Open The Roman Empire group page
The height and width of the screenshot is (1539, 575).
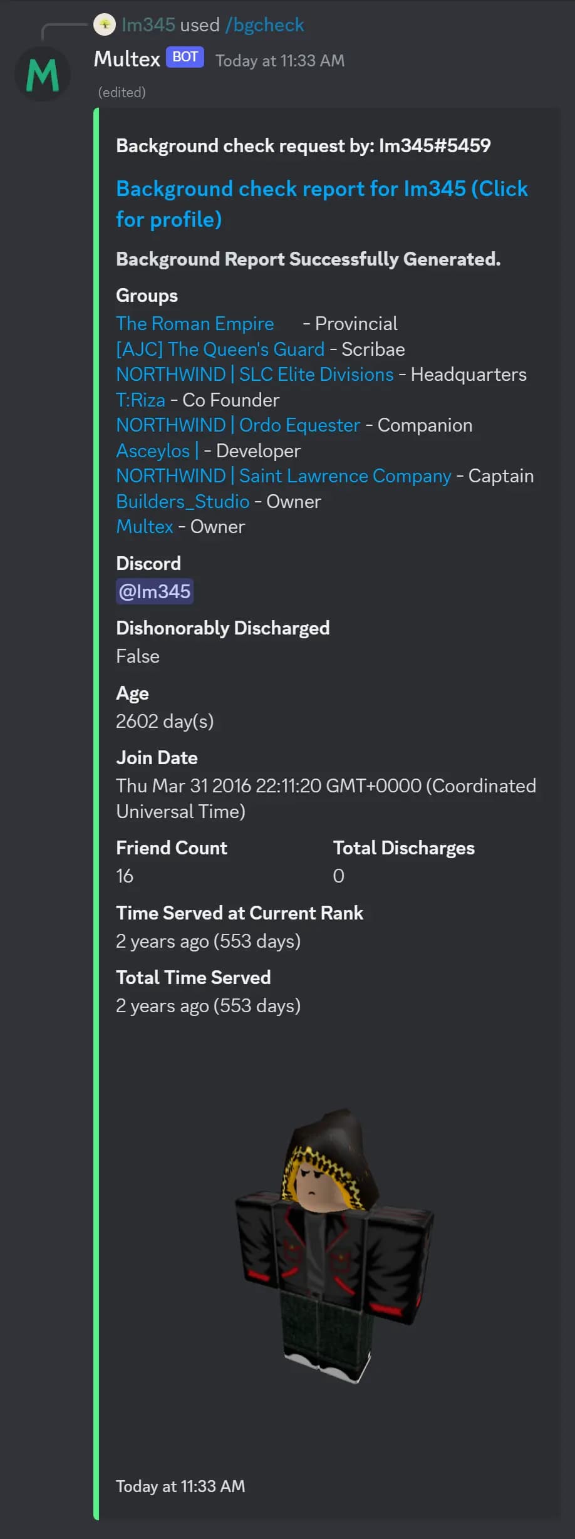(195, 324)
